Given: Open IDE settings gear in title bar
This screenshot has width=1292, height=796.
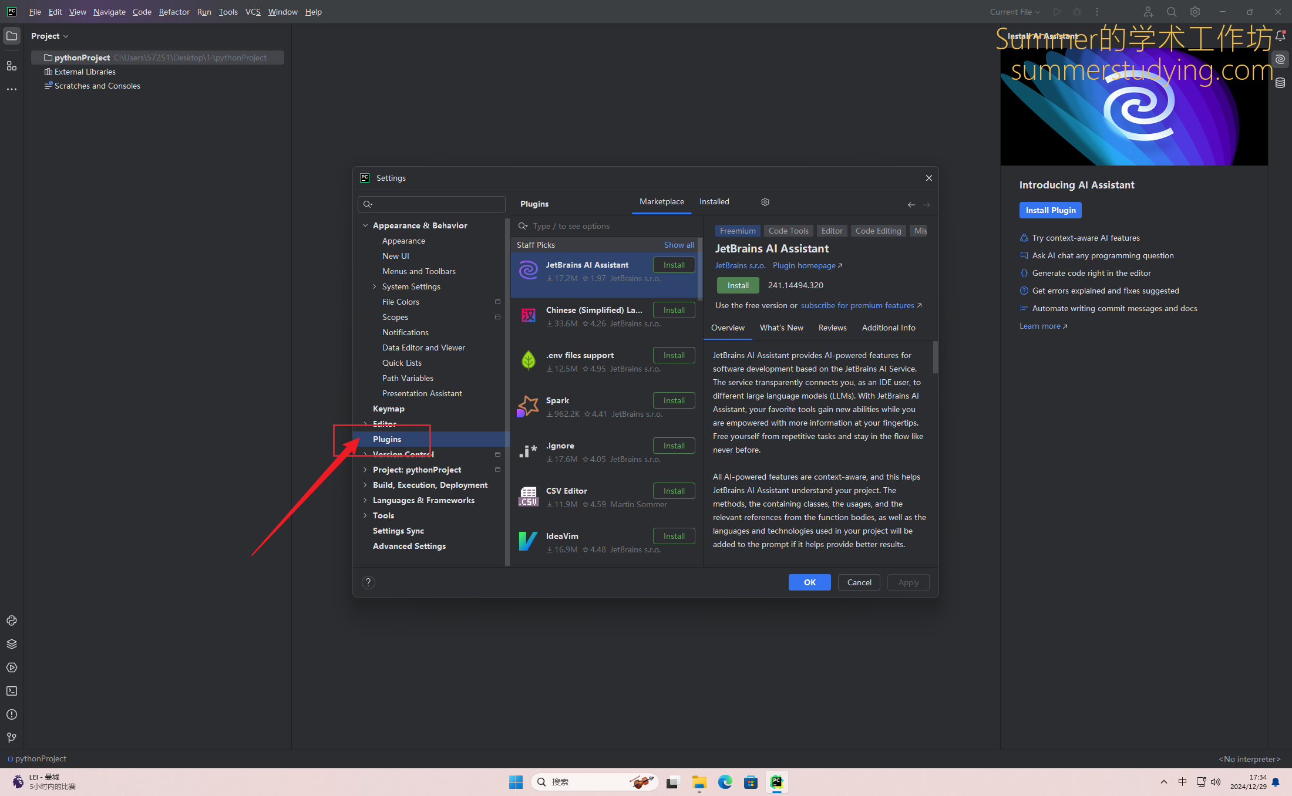Looking at the screenshot, I should [1195, 12].
